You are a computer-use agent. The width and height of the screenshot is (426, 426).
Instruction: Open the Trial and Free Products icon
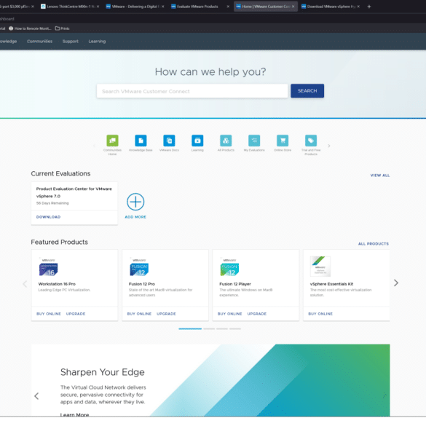[311, 141]
